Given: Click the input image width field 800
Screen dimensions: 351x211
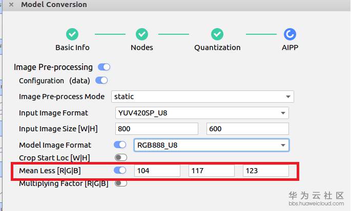Looking at the screenshot, I should [157, 129].
